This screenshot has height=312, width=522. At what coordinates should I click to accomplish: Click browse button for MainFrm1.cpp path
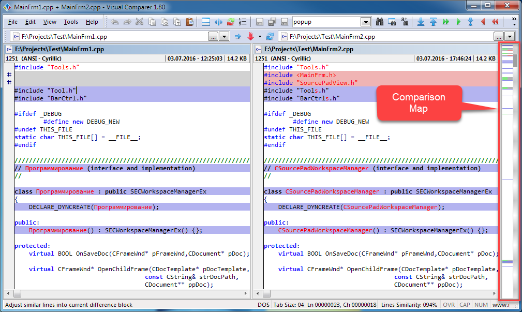[213, 37]
